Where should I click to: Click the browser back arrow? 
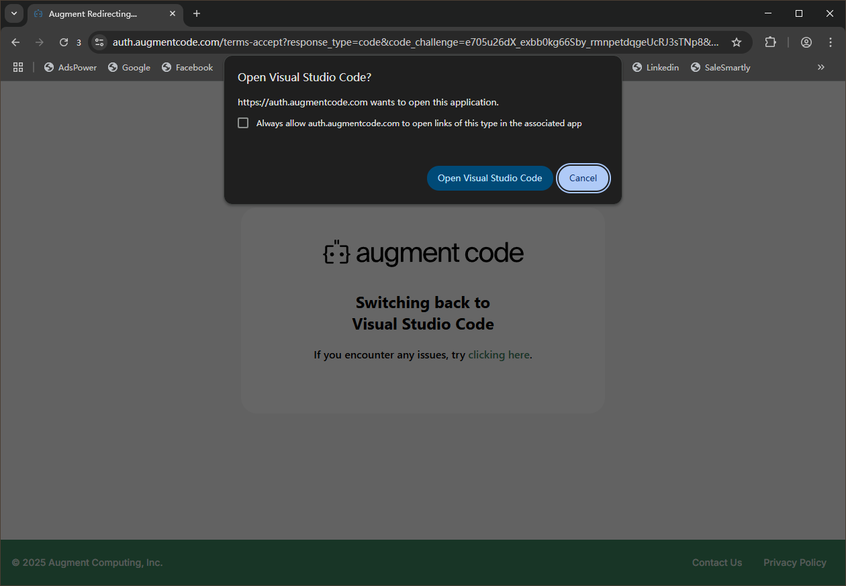coord(16,42)
